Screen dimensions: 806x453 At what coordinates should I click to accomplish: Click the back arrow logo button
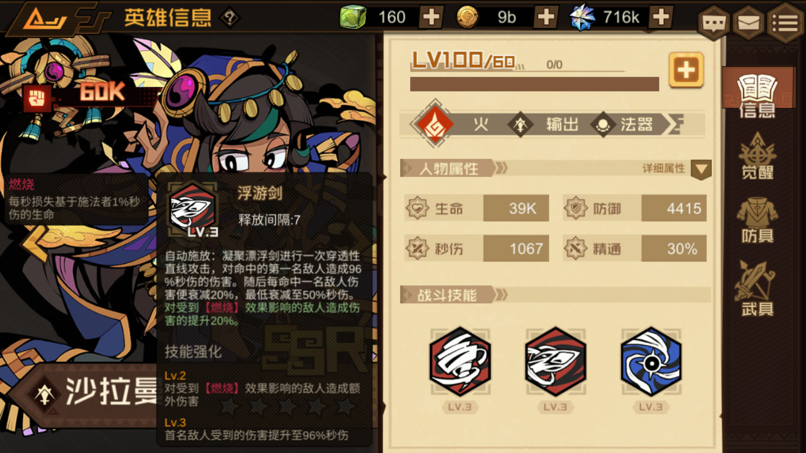click(x=45, y=20)
